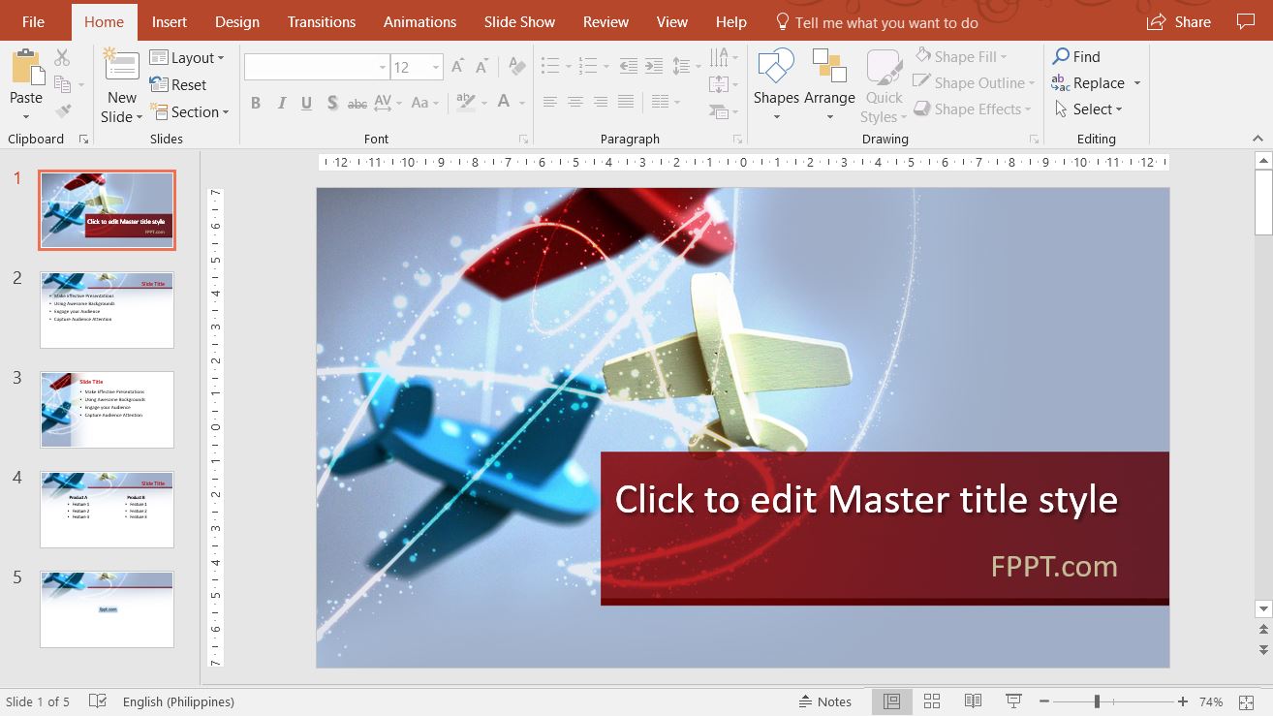This screenshot has height=716, width=1273.
Task: Increase list indent level icon
Action: [x=654, y=66]
